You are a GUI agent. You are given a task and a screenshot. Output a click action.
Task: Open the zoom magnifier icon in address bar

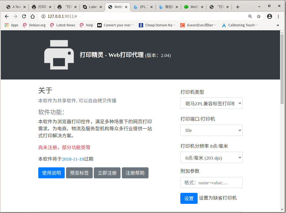250,16
